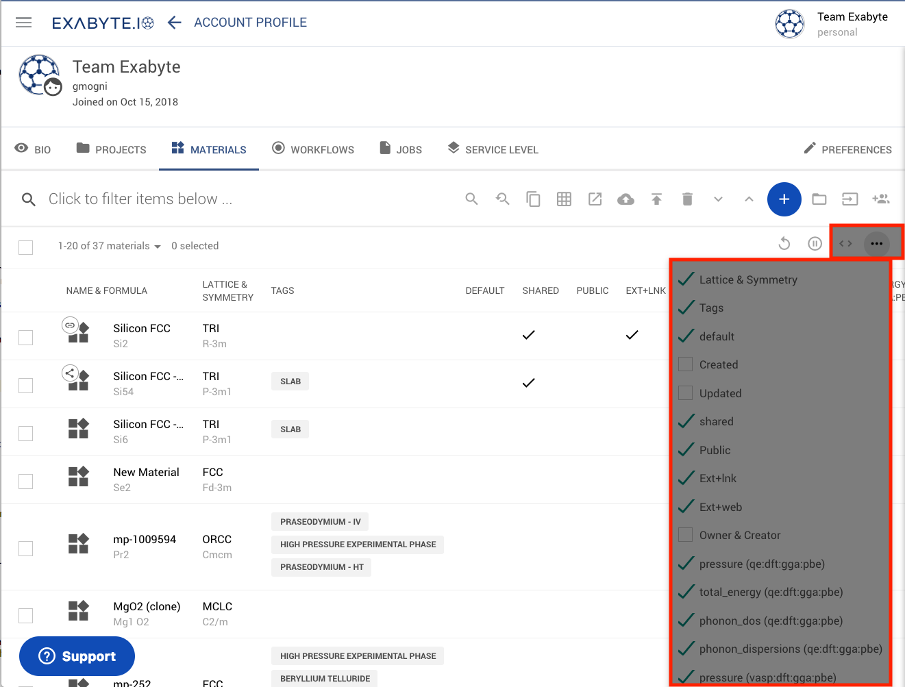Click the Support button
Image resolution: width=905 pixels, height=687 pixels.
click(x=77, y=655)
